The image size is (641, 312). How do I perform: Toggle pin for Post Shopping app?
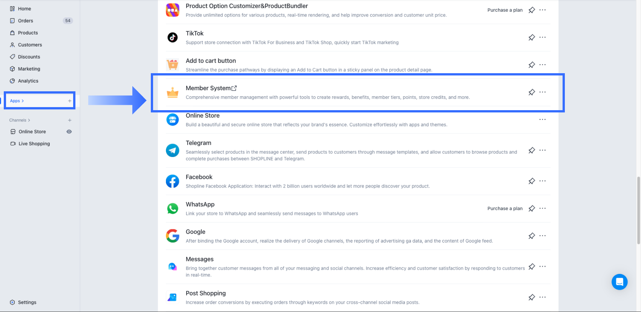[532, 297]
